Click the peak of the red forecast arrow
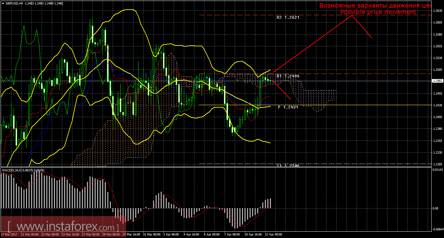Screen dimensions: 444x238 click(352, 15)
